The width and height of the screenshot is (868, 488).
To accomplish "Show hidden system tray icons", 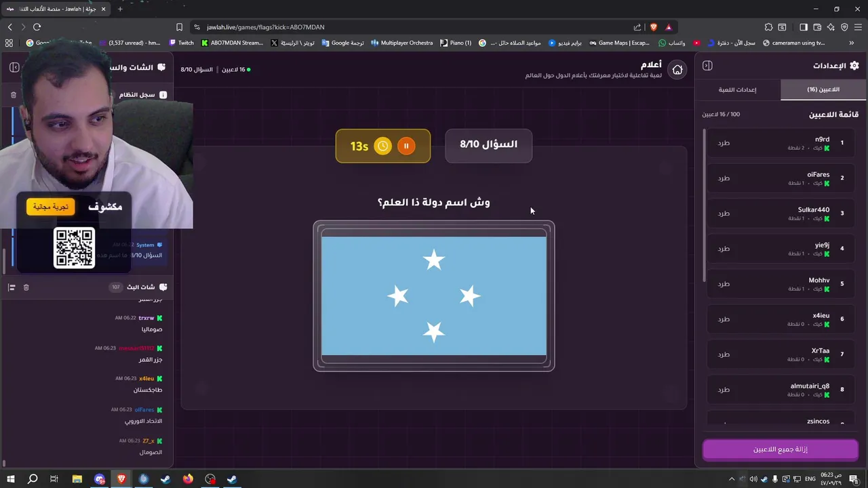I will tap(732, 479).
